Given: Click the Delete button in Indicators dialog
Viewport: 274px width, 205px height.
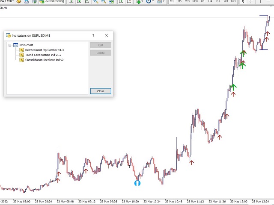Looking at the screenshot, I should coord(101,53).
